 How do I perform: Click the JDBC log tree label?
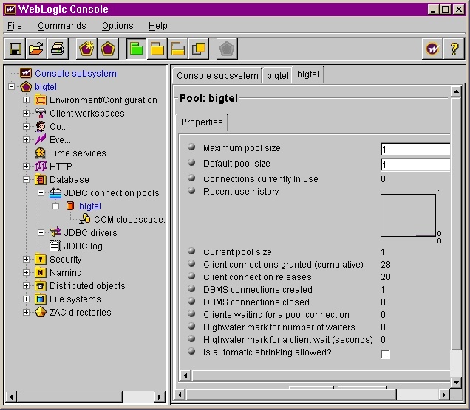[x=83, y=246]
